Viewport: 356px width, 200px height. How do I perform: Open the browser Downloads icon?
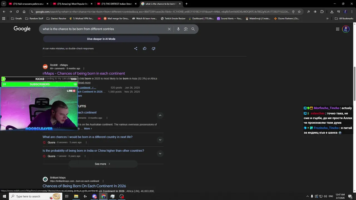click(332, 12)
